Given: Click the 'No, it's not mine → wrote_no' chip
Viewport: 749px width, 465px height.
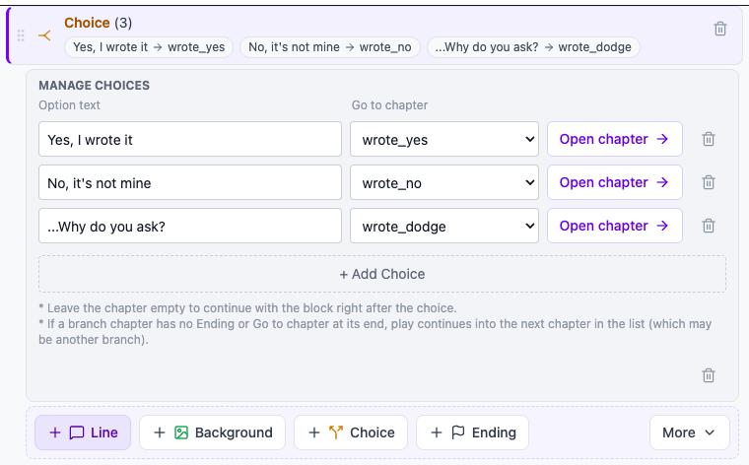Looking at the screenshot, I should pyautogui.click(x=329, y=47).
